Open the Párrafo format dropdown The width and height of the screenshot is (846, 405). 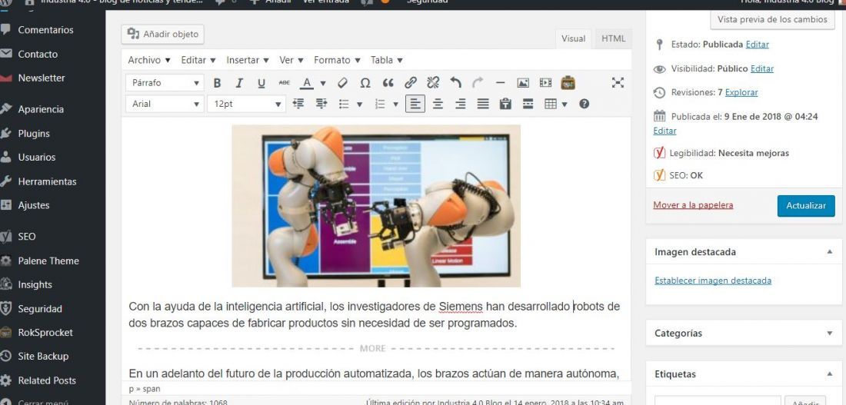(x=165, y=83)
